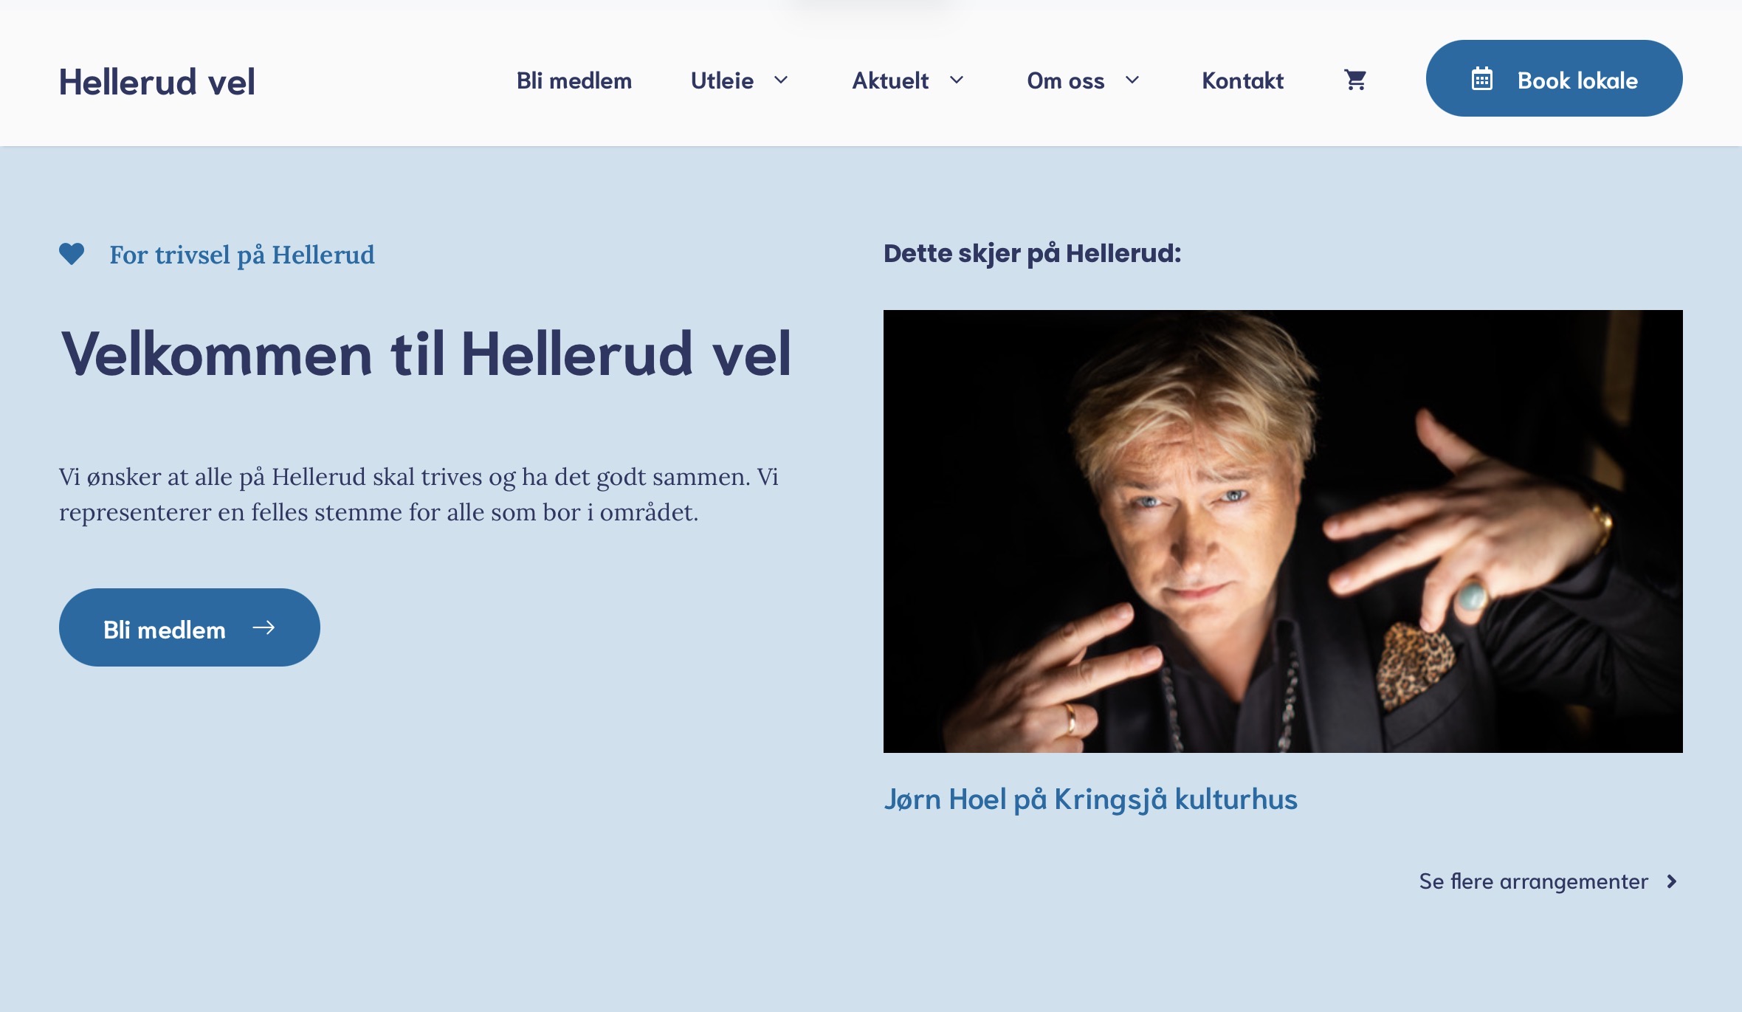
Task: Select the Aktuelt menu label
Action: pos(890,80)
